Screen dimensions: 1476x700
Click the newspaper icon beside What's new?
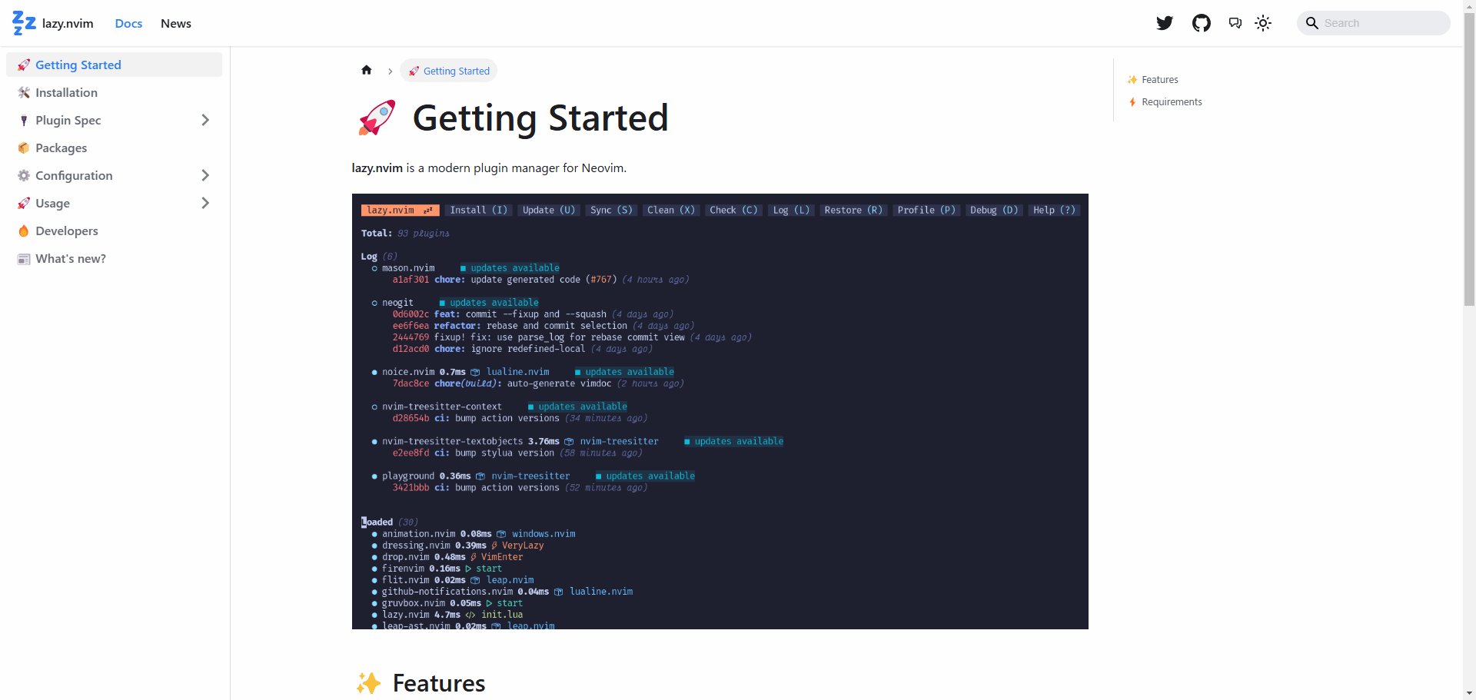(24, 259)
